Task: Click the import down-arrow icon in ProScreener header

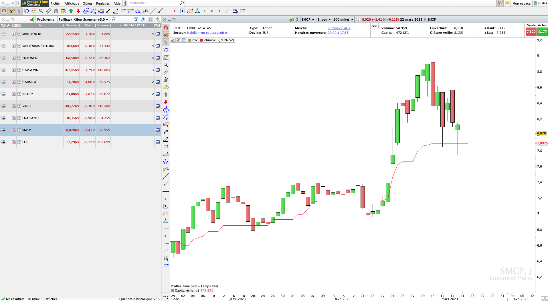Action: pyautogui.click(x=136, y=19)
